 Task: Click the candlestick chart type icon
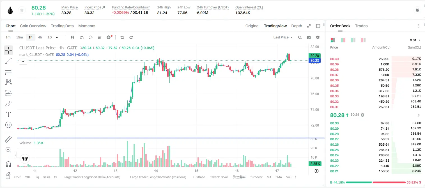coord(73,37)
